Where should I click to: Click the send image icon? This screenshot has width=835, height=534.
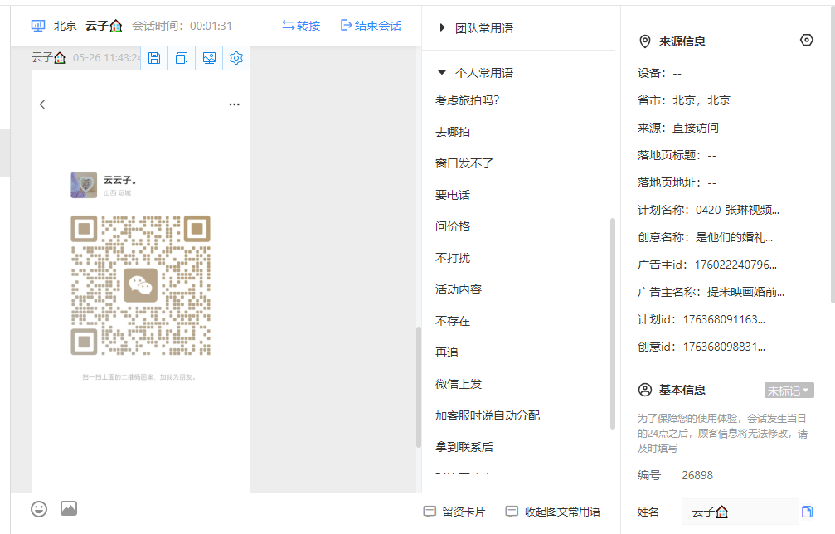[x=69, y=508]
